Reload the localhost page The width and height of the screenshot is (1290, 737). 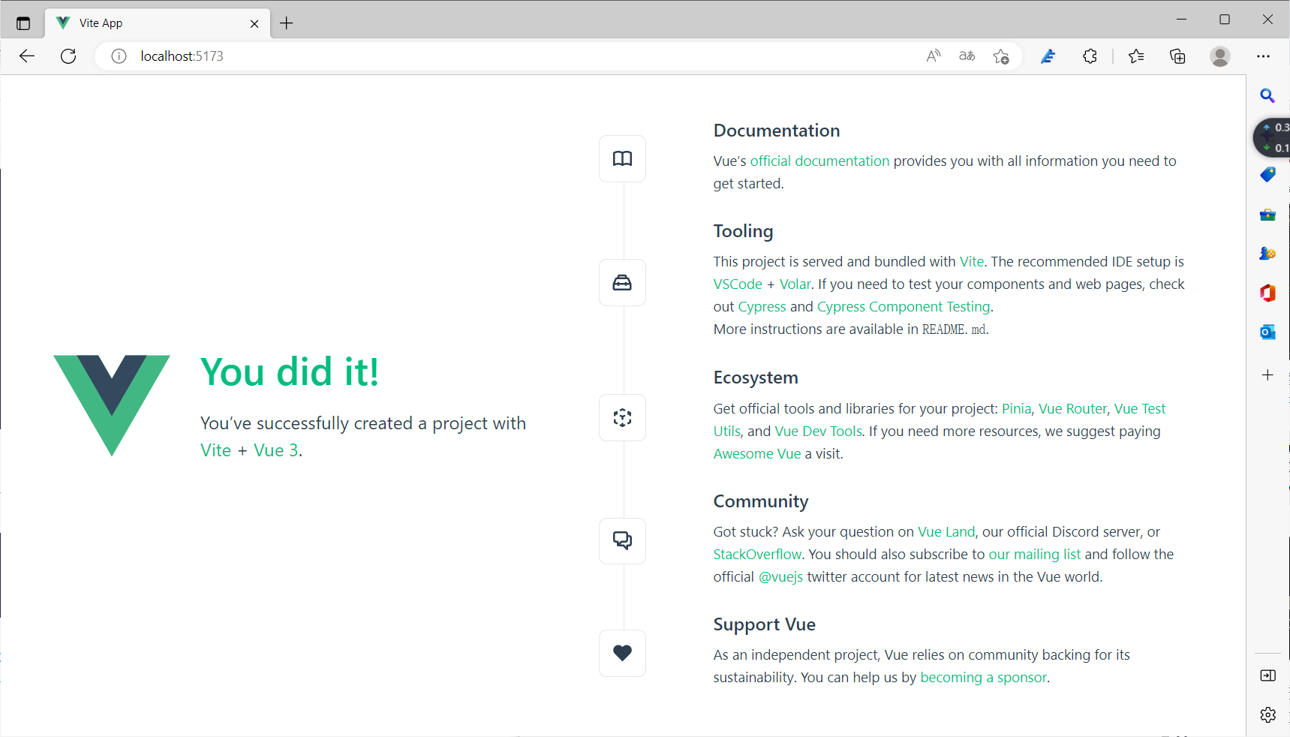(x=68, y=56)
